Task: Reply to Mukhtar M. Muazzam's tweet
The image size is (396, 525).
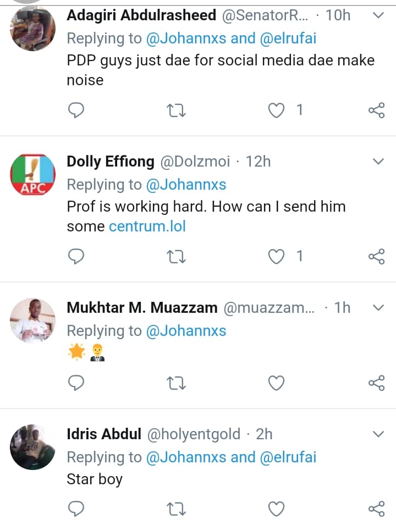Action: (76, 383)
